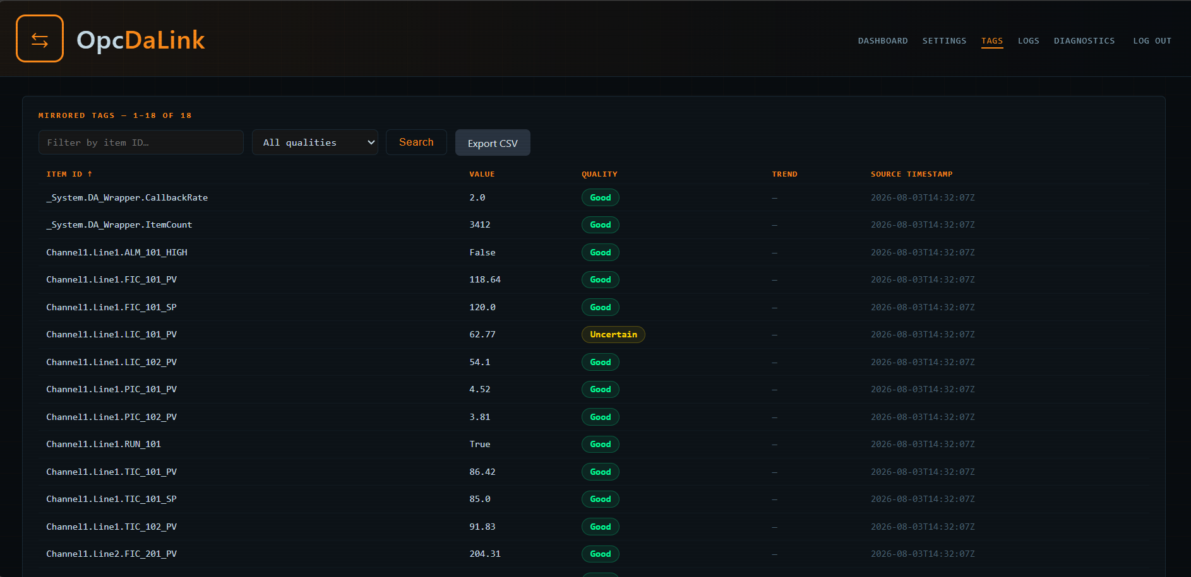Select _System.DA_Wrapper.ItemCount item
1191x577 pixels.
119,224
